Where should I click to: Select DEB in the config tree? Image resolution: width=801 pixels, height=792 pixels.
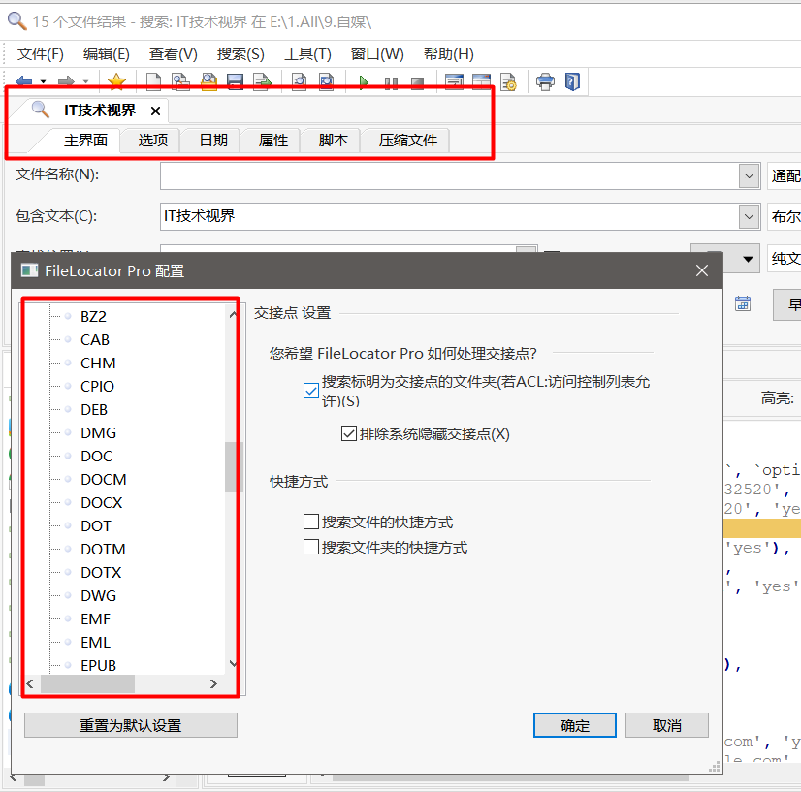tap(94, 409)
